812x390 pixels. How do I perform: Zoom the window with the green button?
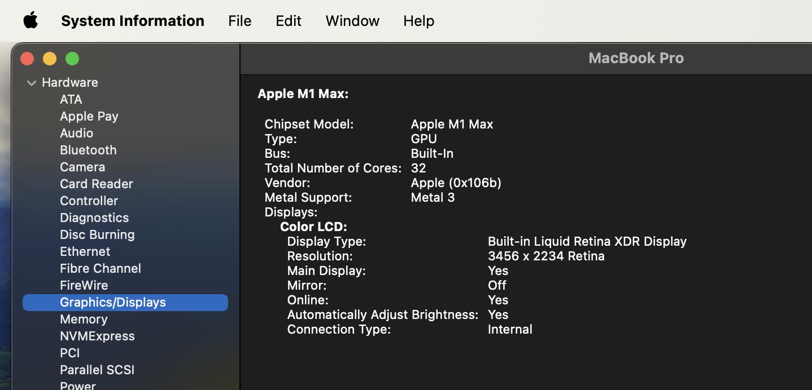pos(72,59)
